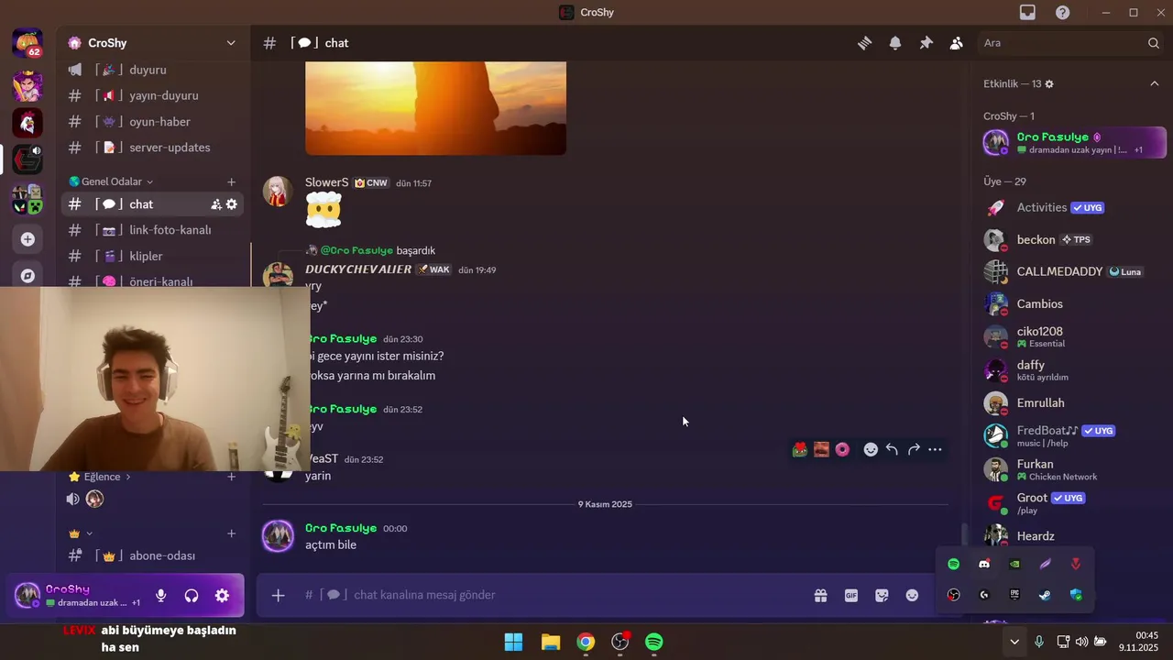Click Add Reaction on hovered message
Screen dimensions: 1173x660
(x=871, y=449)
